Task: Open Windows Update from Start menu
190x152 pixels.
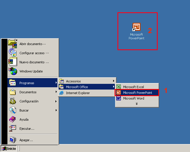Action: tap(33, 71)
